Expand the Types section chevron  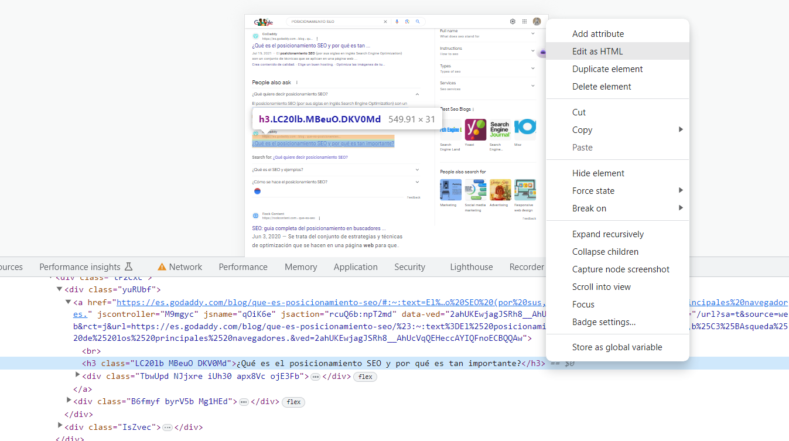point(533,69)
